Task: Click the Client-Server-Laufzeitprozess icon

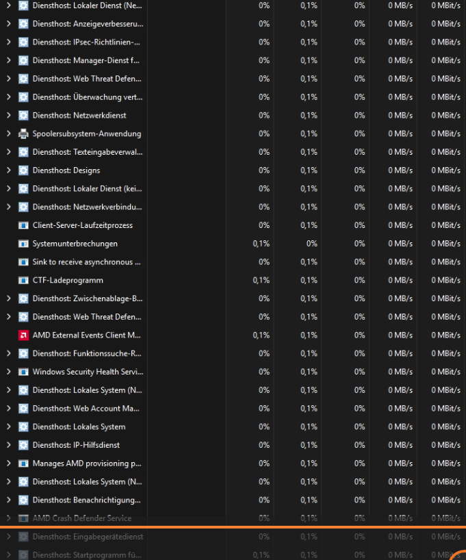Action: click(x=23, y=225)
